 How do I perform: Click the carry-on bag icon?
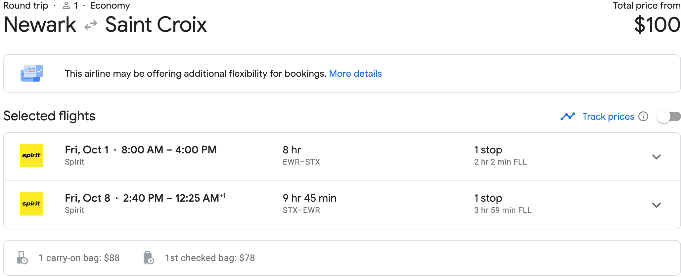click(22, 258)
